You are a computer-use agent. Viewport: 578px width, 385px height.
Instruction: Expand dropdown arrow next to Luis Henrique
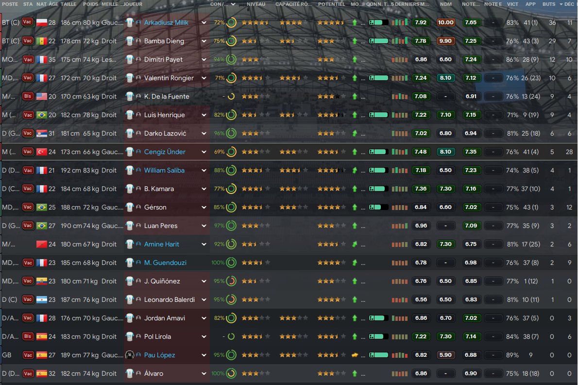pos(204,115)
